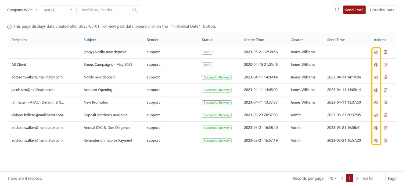
Task: Expand the Status filter dropdown
Action: [58, 10]
